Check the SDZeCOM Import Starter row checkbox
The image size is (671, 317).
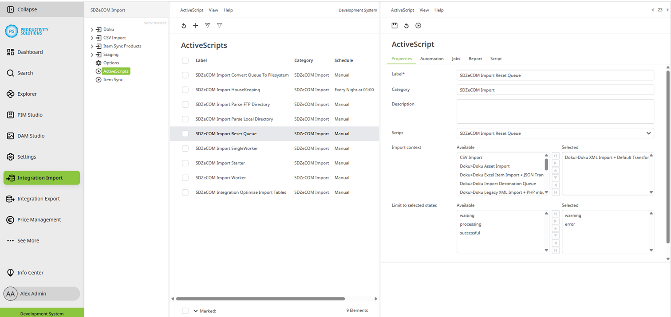click(x=185, y=163)
